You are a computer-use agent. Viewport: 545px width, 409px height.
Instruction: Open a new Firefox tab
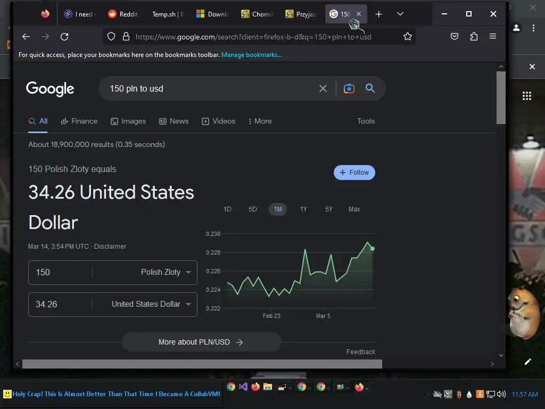click(x=378, y=14)
